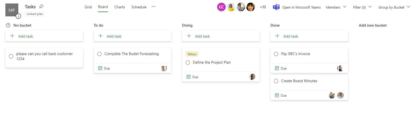Click plus icon to add task in Doing
Screen dimensions: 417x113
189,36
